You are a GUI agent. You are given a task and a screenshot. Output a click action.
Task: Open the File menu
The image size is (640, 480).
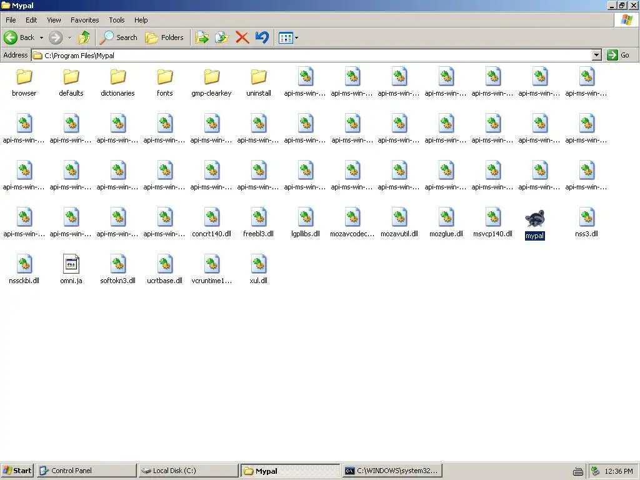click(11, 20)
